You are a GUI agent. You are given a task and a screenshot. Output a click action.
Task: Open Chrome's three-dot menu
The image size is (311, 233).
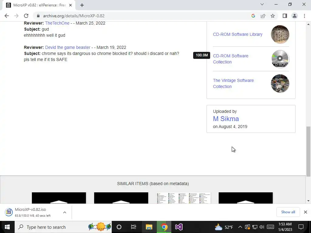tap(304, 16)
